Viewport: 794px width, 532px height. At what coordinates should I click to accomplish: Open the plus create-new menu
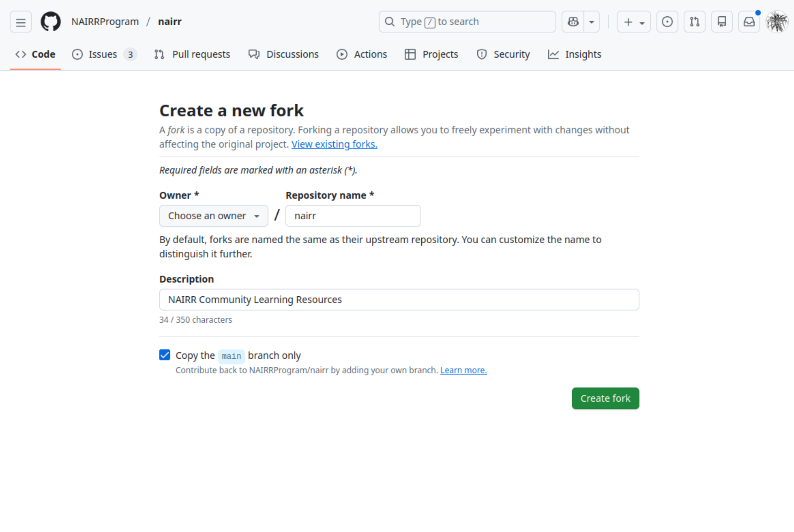[x=634, y=22]
